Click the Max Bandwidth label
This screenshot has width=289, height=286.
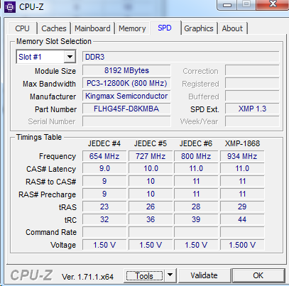click(x=49, y=84)
